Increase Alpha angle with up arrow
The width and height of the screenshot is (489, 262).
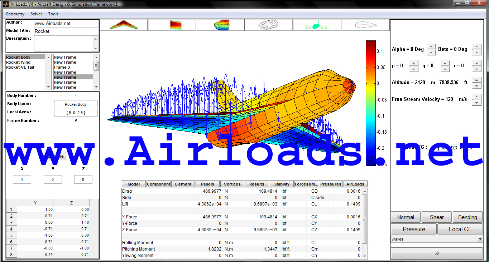point(431,47)
